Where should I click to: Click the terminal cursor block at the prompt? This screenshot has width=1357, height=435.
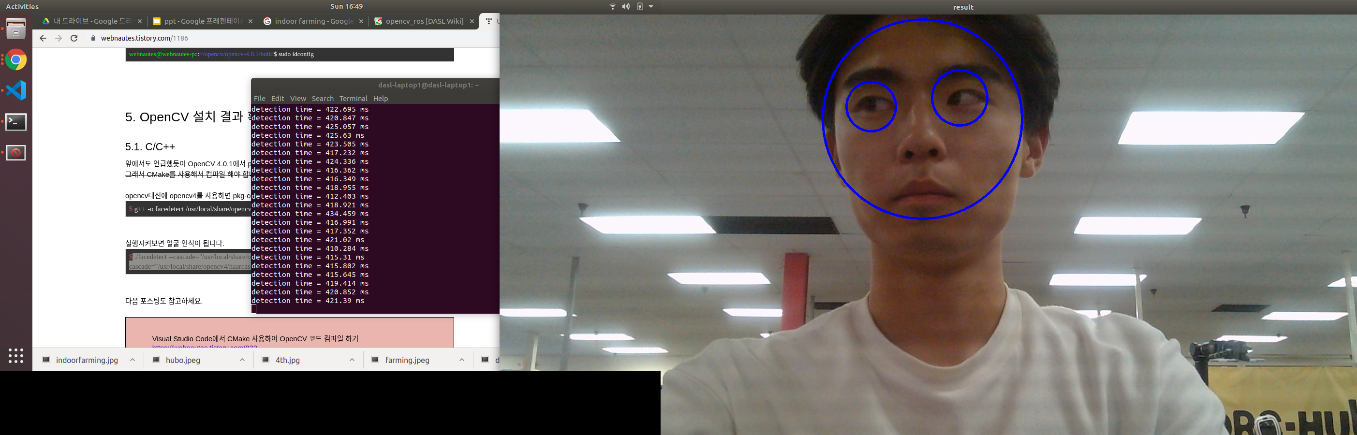coord(254,309)
